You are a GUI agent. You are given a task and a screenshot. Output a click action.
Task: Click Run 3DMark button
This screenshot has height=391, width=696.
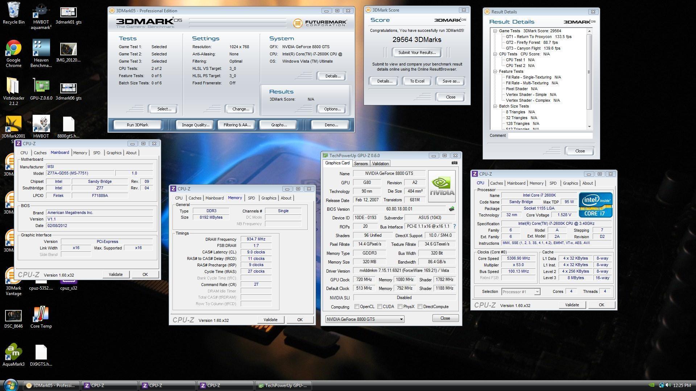[137, 125]
